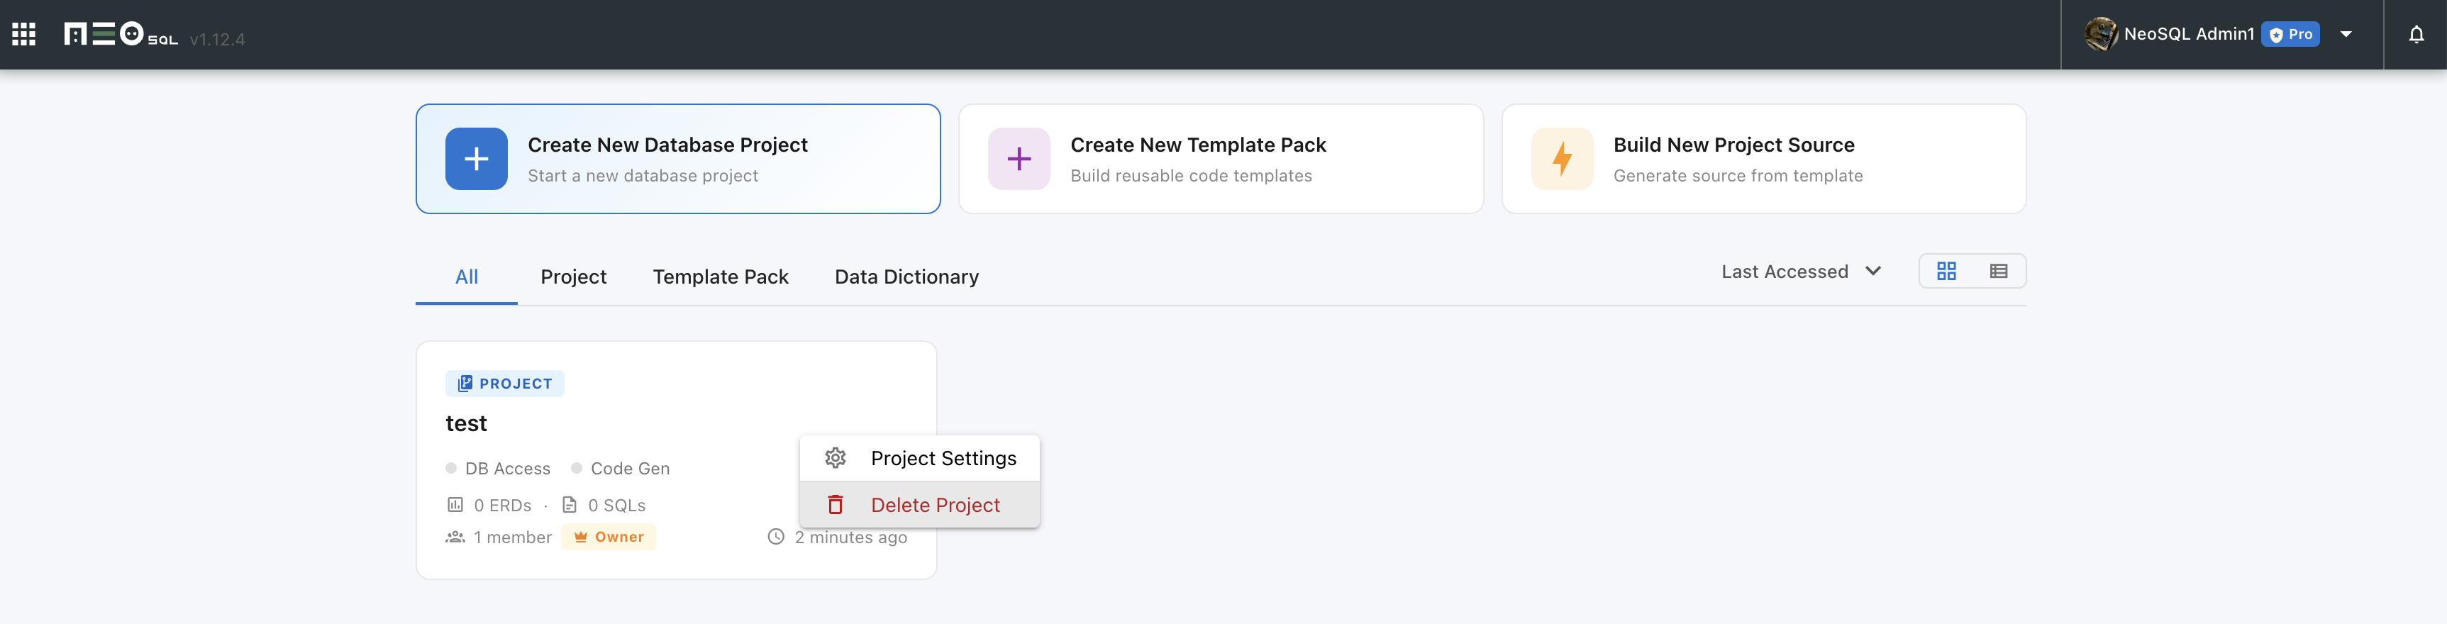Choose Project Settings from context menu
Viewport: 2447px width, 624px height.
(x=919, y=459)
